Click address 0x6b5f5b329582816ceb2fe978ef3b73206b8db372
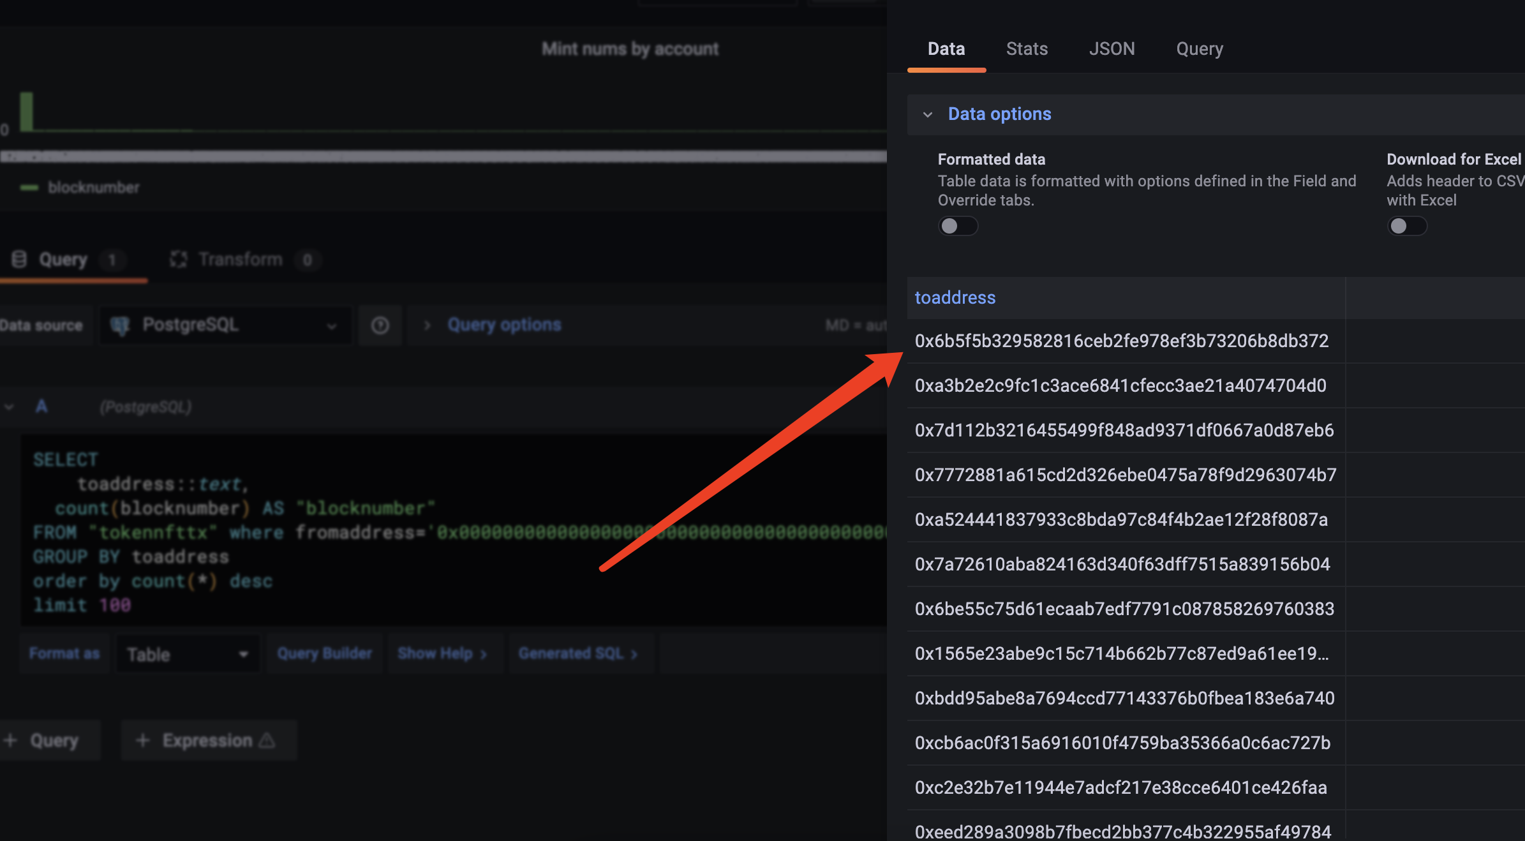The width and height of the screenshot is (1525, 841). pos(1121,341)
